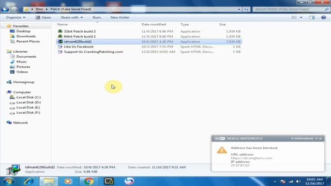Open Help with the question mark icon
Image resolution: width=331 pixels, height=186 pixels.
[323, 18]
